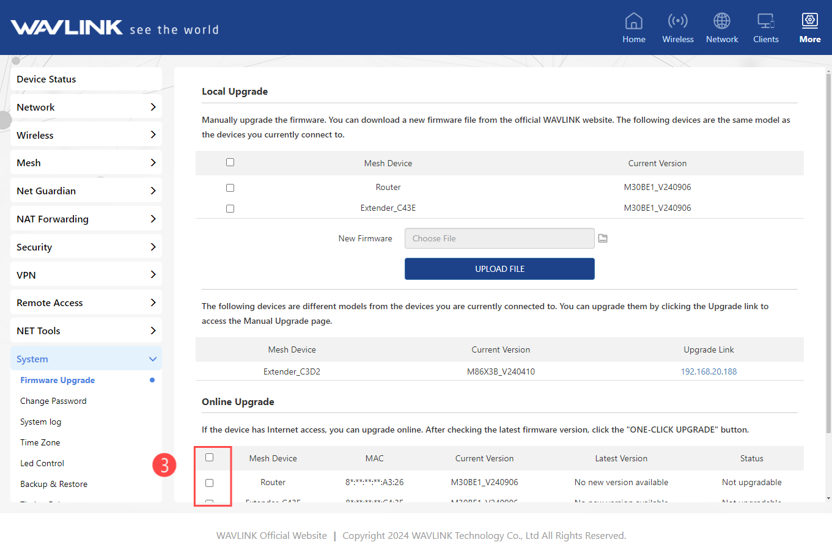Open the 192.168.20.188 upgrade link

(709, 371)
